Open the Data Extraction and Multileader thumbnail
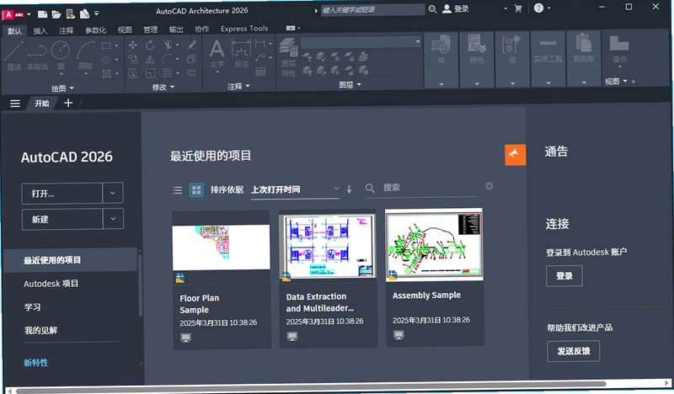Screen dimensions: 674x394 [328, 246]
